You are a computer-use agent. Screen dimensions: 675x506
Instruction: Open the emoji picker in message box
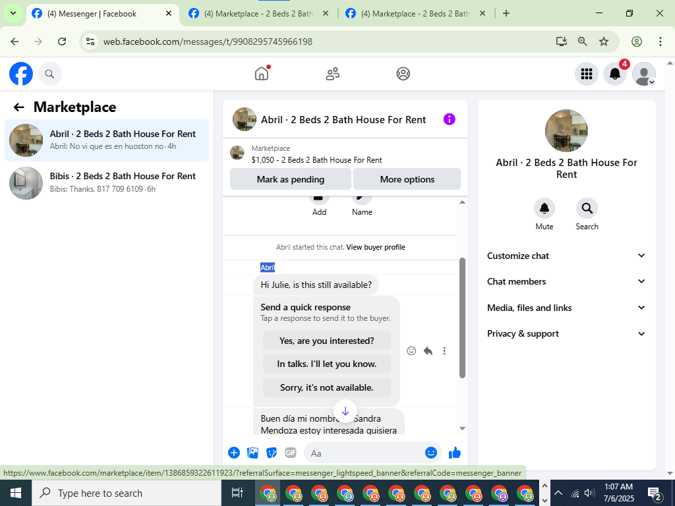coord(431,453)
